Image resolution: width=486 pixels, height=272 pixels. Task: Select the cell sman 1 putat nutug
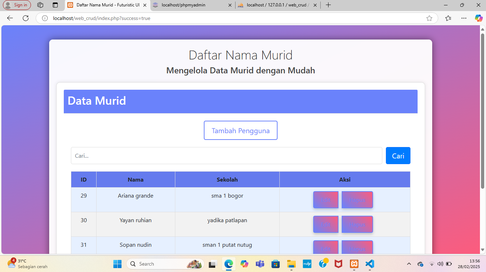point(227,245)
